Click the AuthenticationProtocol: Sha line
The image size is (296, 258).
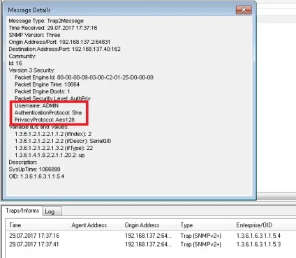coord(48,113)
